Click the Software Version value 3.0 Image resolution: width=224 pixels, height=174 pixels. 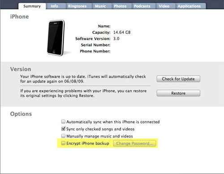pyautogui.click(x=116, y=39)
